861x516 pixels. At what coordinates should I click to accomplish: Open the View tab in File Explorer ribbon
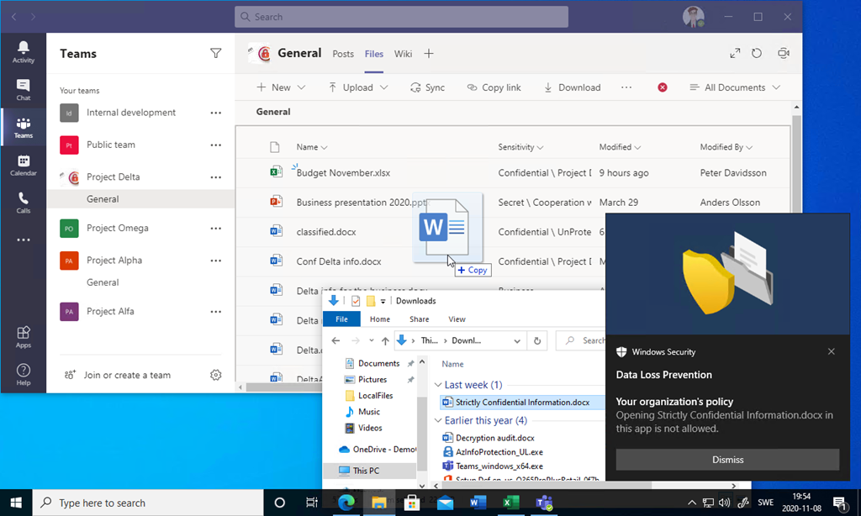point(457,319)
